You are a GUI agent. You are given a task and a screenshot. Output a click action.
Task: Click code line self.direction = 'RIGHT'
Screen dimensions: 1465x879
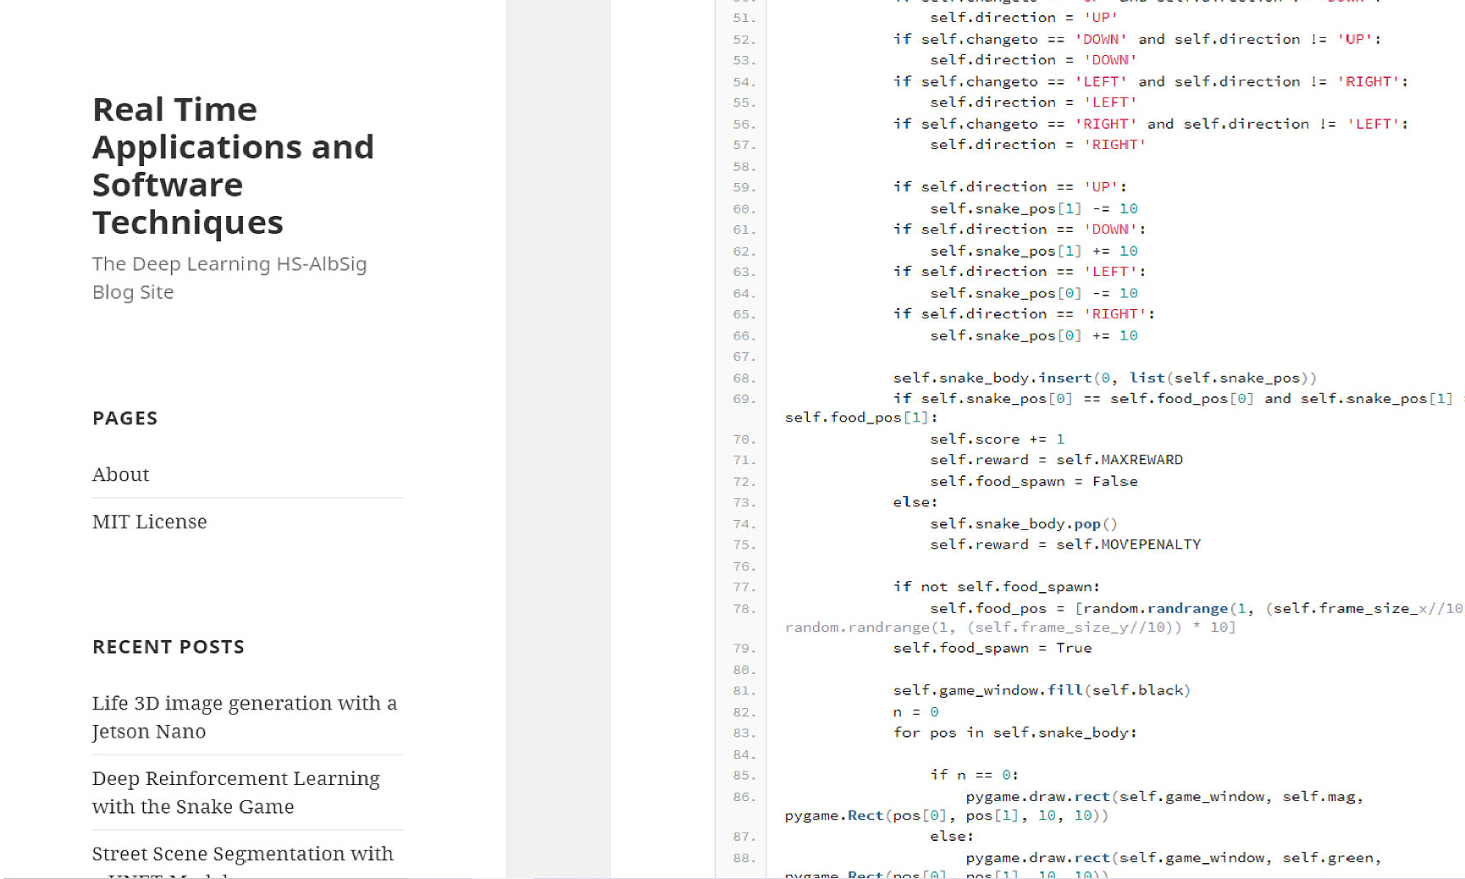(1038, 145)
